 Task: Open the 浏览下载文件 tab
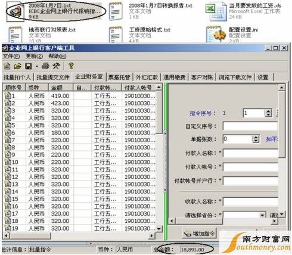click(x=235, y=77)
